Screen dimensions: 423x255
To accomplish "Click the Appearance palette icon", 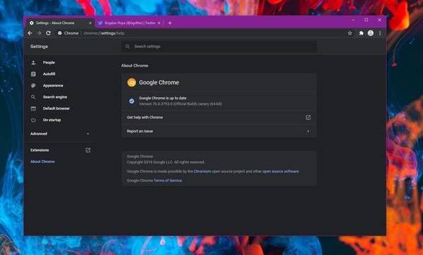I will pyautogui.click(x=33, y=86).
